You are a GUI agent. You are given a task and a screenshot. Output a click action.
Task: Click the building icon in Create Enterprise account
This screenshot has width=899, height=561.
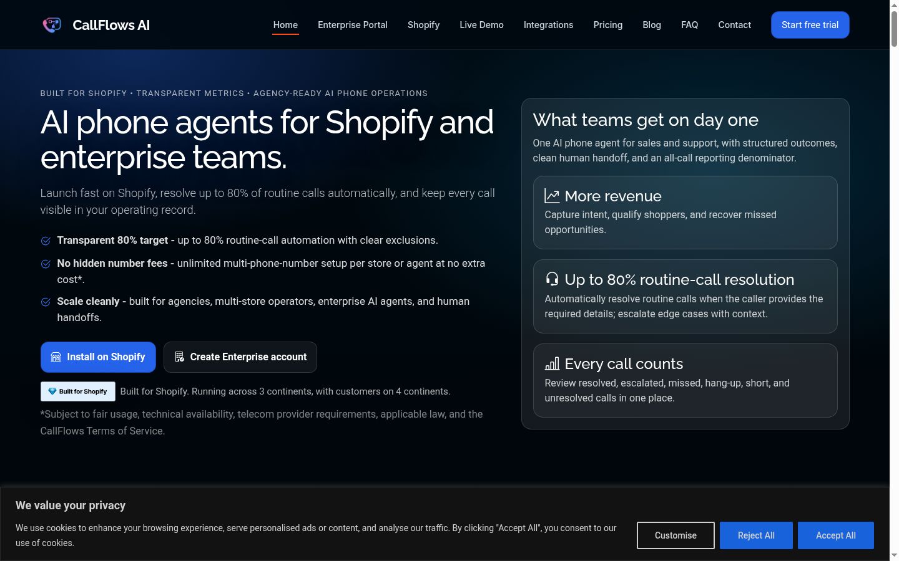179,357
